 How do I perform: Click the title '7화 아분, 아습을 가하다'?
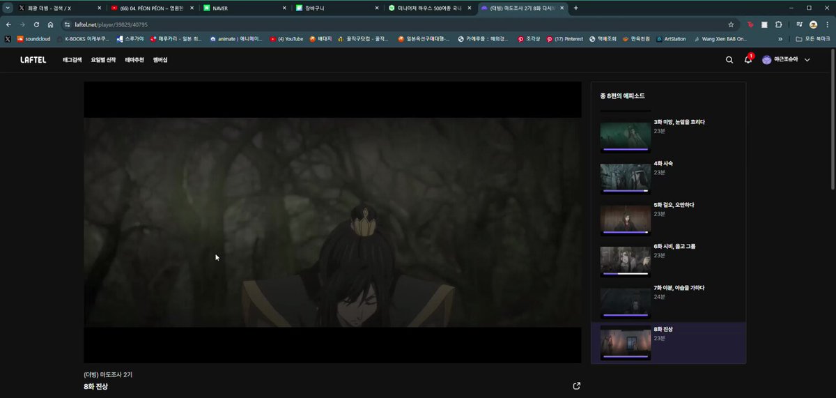(680, 287)
